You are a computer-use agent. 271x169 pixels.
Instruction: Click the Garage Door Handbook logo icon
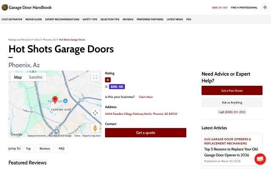[5, 8]
